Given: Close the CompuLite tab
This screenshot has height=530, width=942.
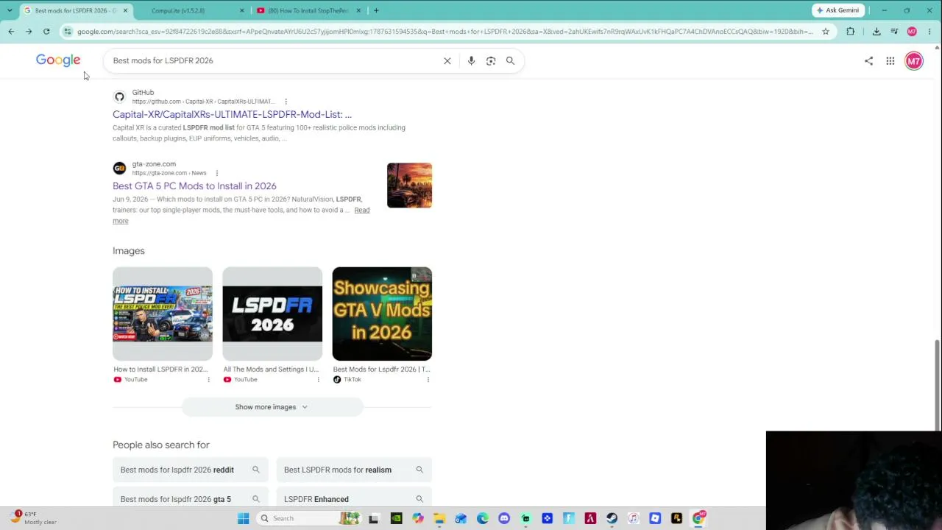Looking at the screenshot, I should [x=241, y=10].
